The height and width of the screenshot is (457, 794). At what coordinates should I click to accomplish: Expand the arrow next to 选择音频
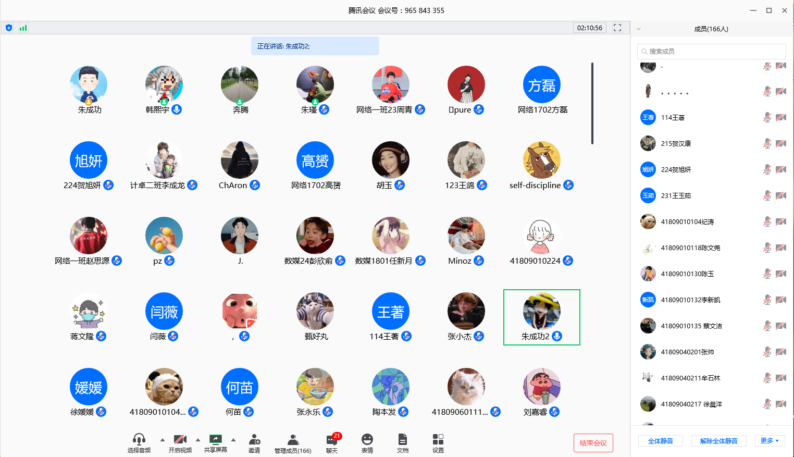(162, 440)
